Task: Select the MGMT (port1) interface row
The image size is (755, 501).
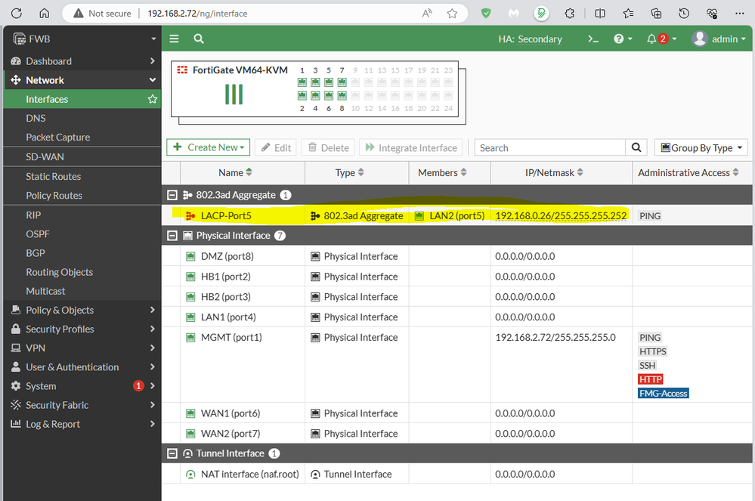Action: [231, 338]
